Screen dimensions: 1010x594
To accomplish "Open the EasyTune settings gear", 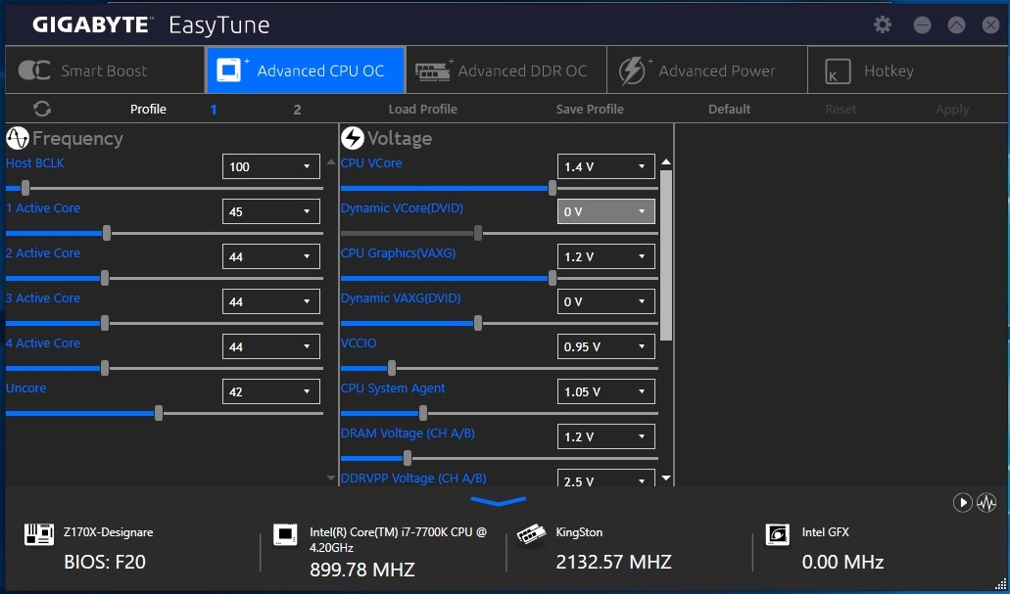I will pos(883,25).
